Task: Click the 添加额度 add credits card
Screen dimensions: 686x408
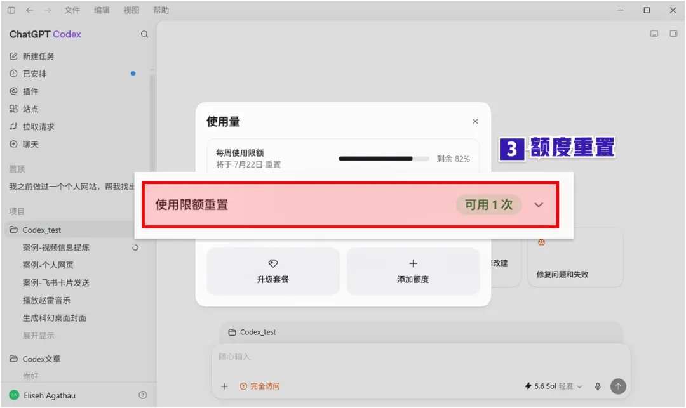Action: 413,272
